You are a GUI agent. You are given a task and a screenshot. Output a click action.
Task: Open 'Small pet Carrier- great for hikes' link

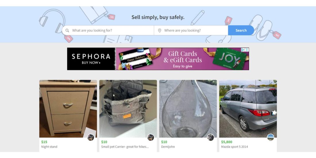point(125,147)
